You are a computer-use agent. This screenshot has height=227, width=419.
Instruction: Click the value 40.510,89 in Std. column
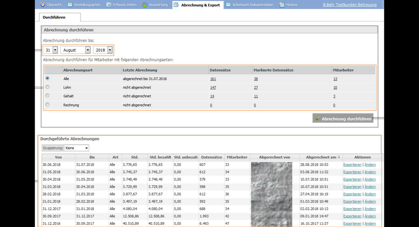coord(131,223)
